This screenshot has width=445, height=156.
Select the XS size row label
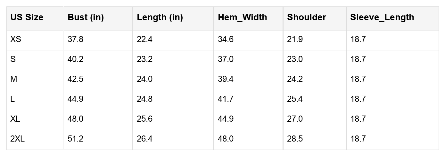pos(16,39)
